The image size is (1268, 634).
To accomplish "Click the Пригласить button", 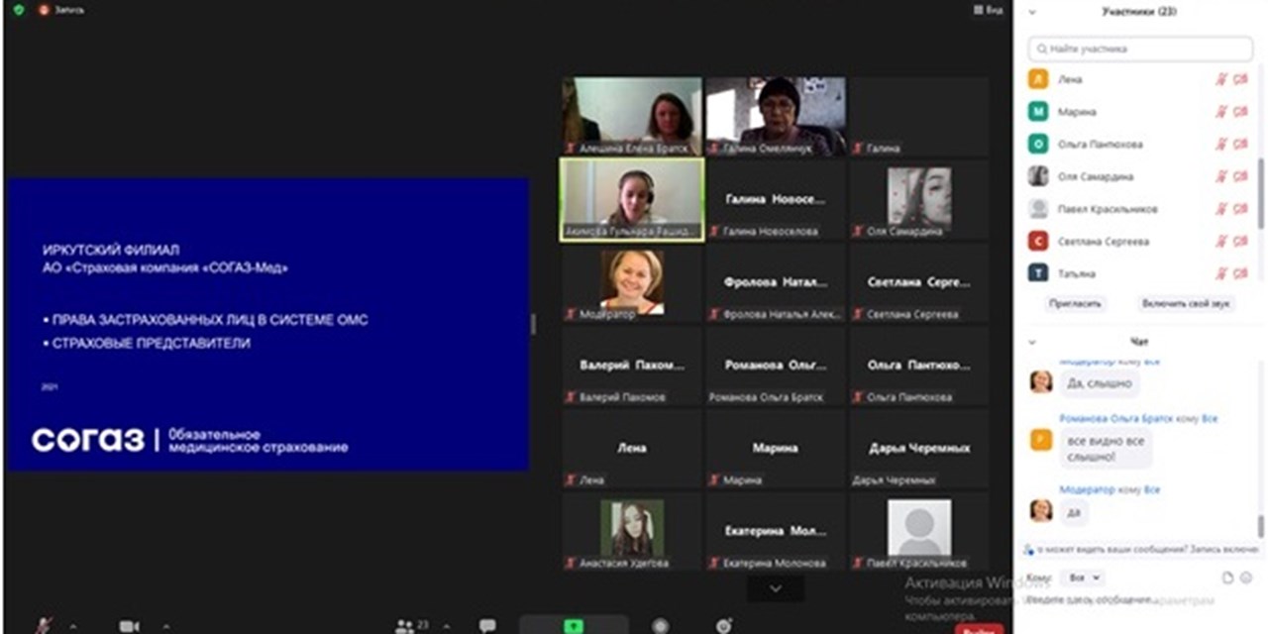I will [x=1076, y=304].
